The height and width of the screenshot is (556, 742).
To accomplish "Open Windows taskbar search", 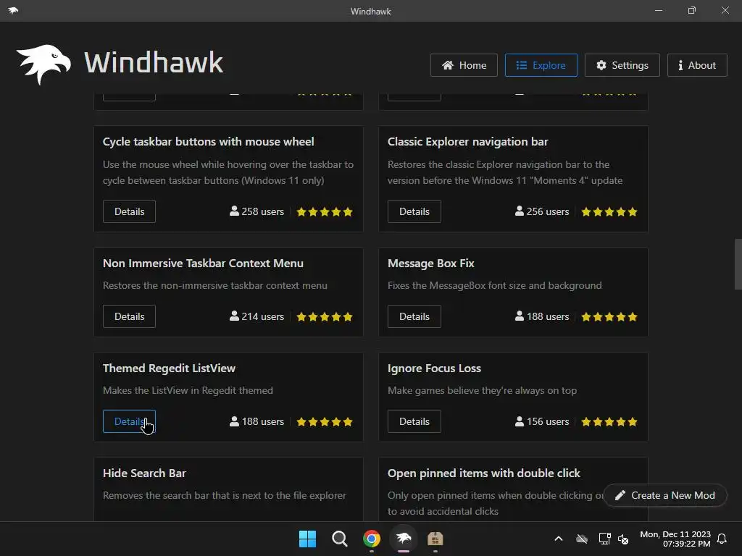I will coord(339,539).
